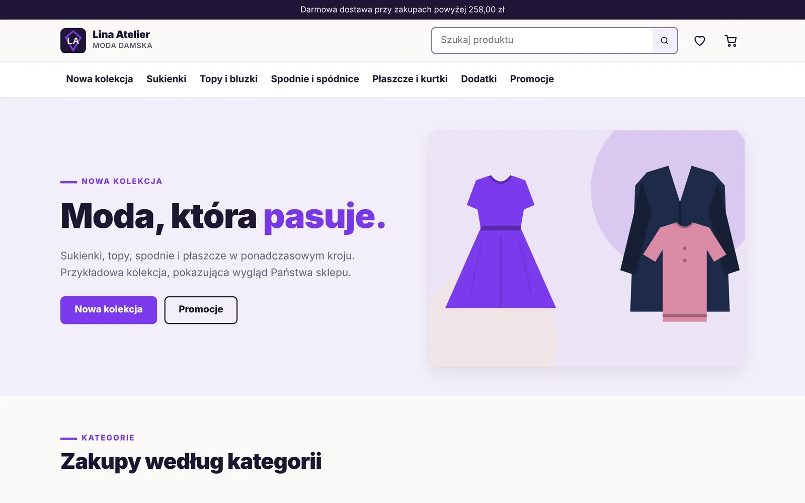Screen dimensions: 805x503
Task: Click the 'KATEGORIE' section label
Action: coord(108,438)
